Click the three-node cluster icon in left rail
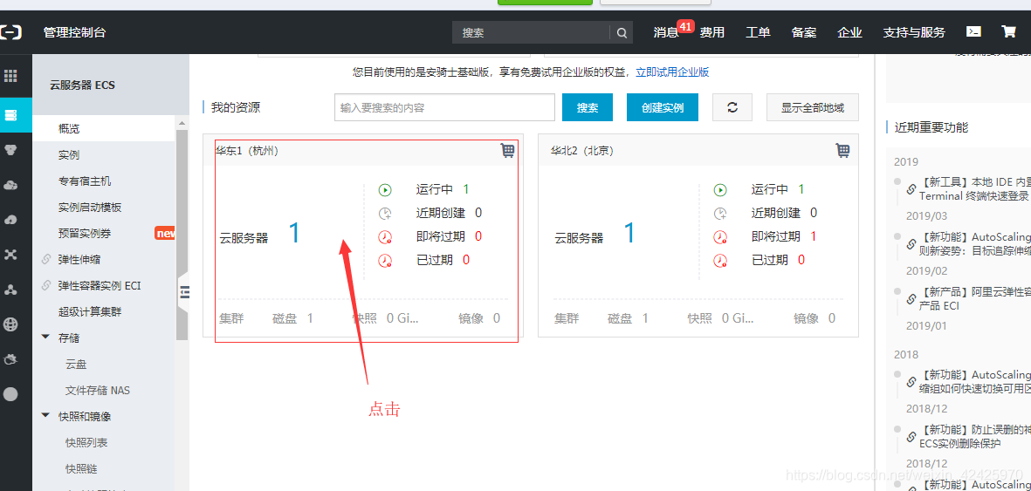Viewport: 1031px width, 491px height. pyautogui.click(x=10, y=290)
